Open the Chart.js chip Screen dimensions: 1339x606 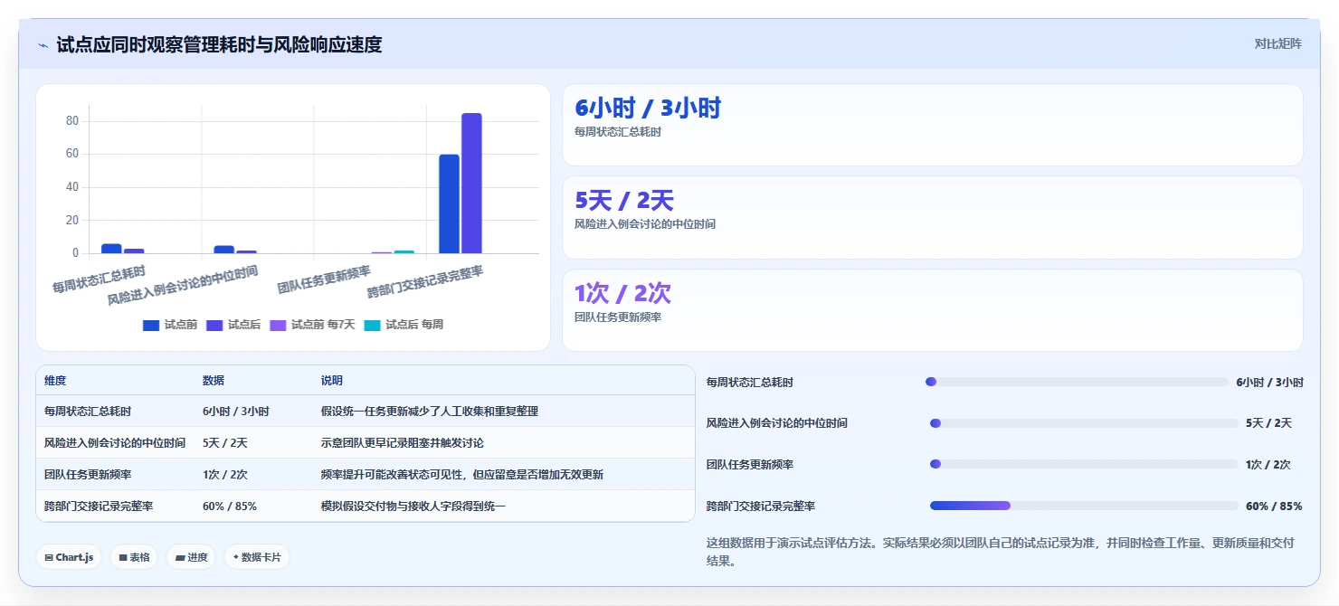[x=69, y=557]
